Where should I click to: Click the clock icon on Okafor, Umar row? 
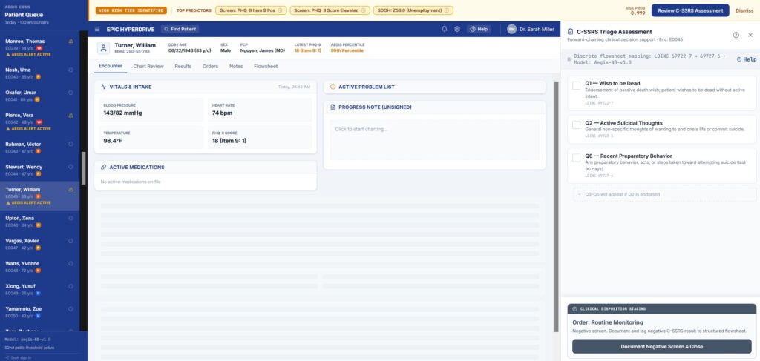[x=71, y=93]
